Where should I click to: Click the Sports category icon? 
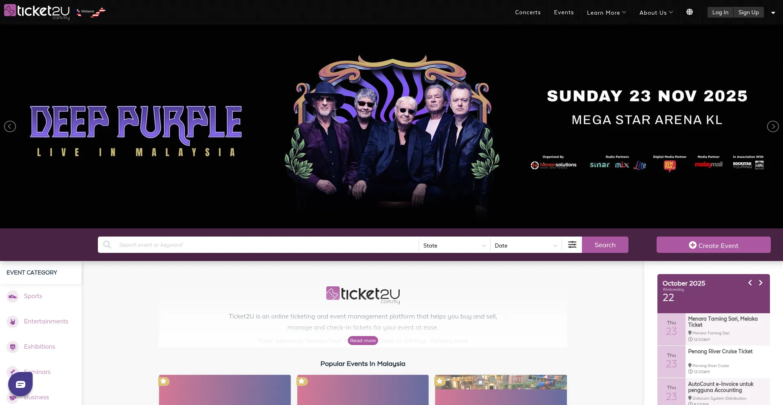click(13, 296)
